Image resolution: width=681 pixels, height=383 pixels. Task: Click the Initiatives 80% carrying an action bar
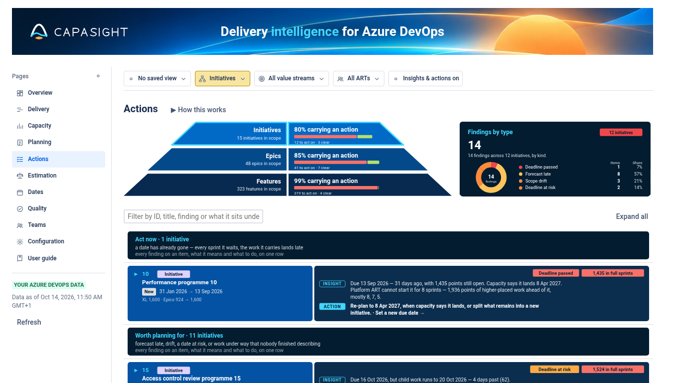point(333,137)
